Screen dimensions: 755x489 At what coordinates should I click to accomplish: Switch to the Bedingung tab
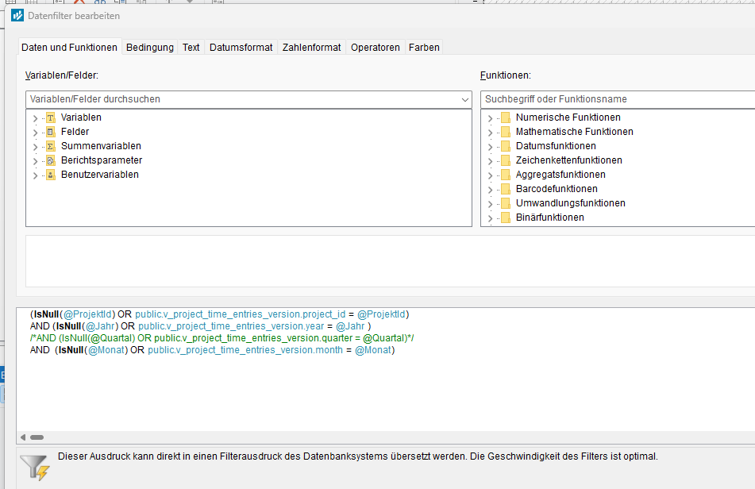tap(149, 47)
